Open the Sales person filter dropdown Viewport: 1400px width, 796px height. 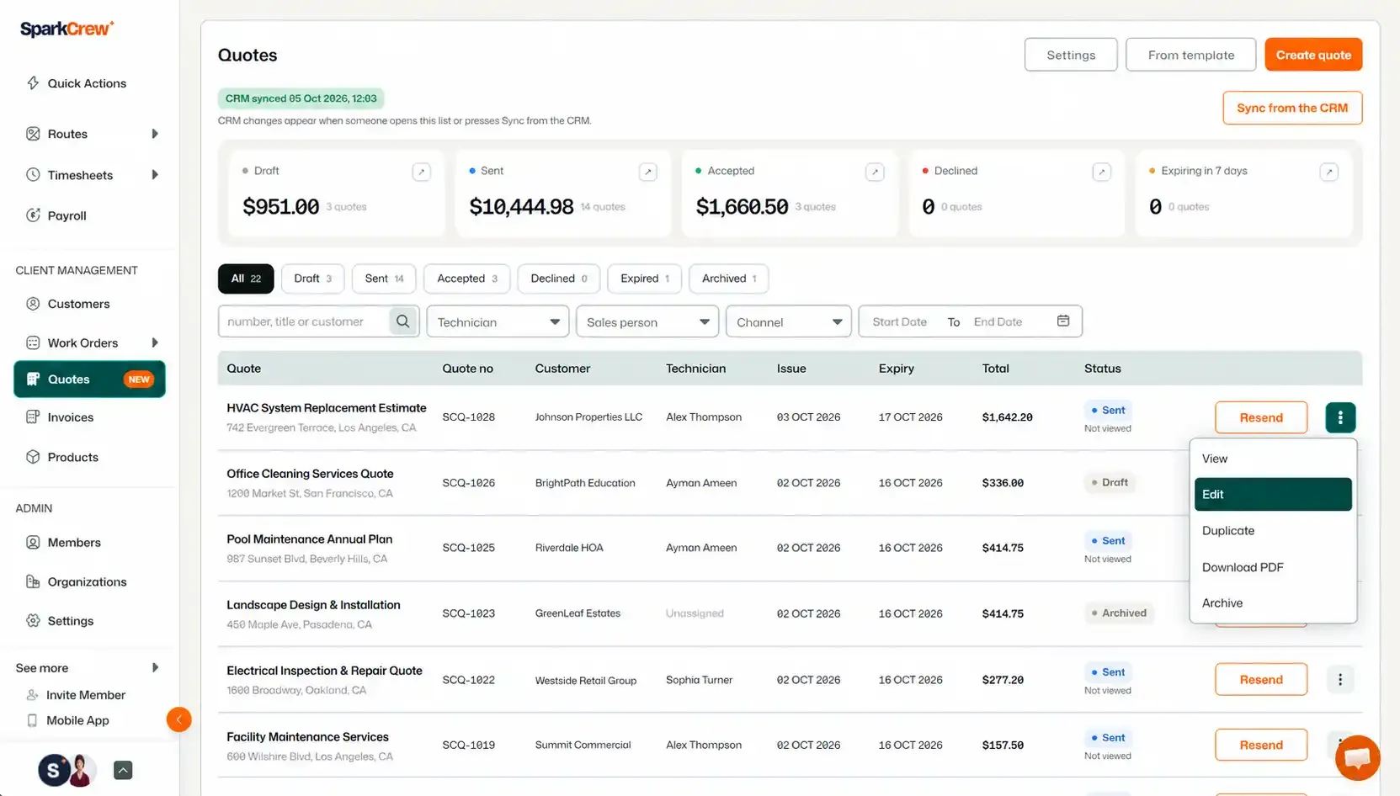[x=647, y=321]
